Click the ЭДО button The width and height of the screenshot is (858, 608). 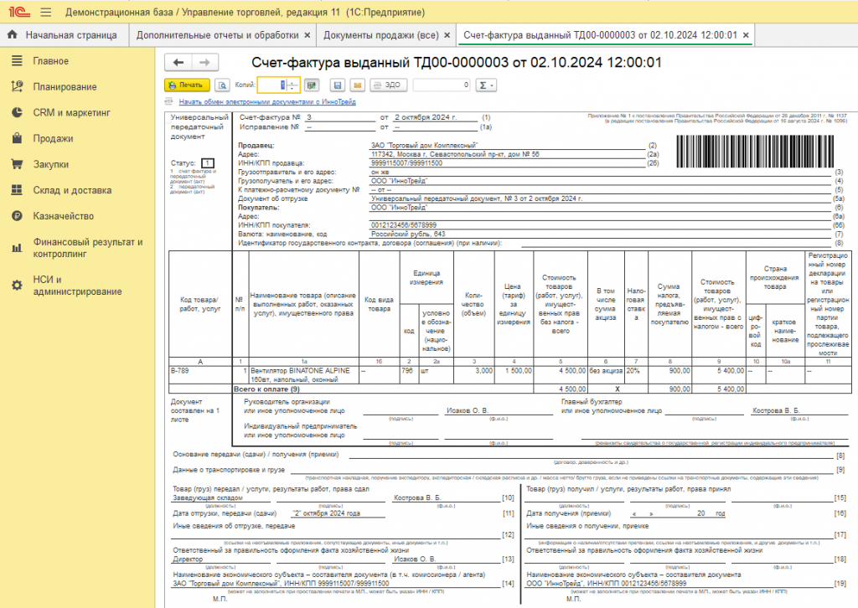(388, 85)
